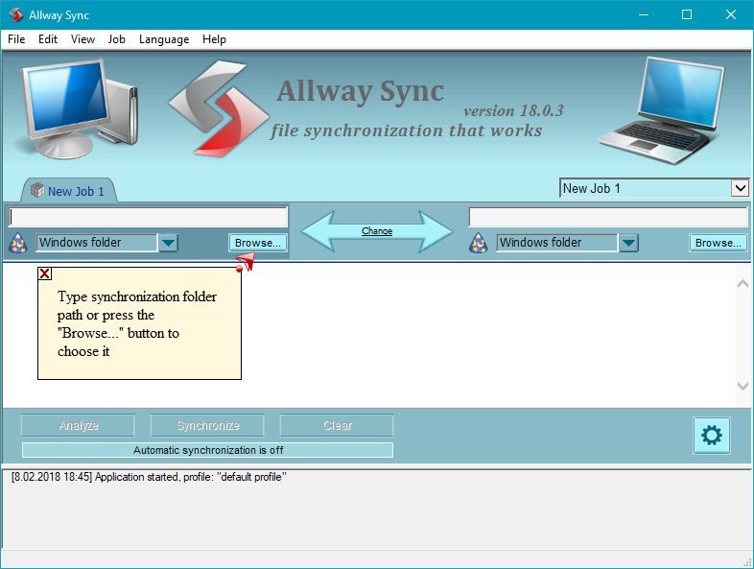This screenshot has height=569, width=754.
Task: Open the Language menu
Action: 164,39
